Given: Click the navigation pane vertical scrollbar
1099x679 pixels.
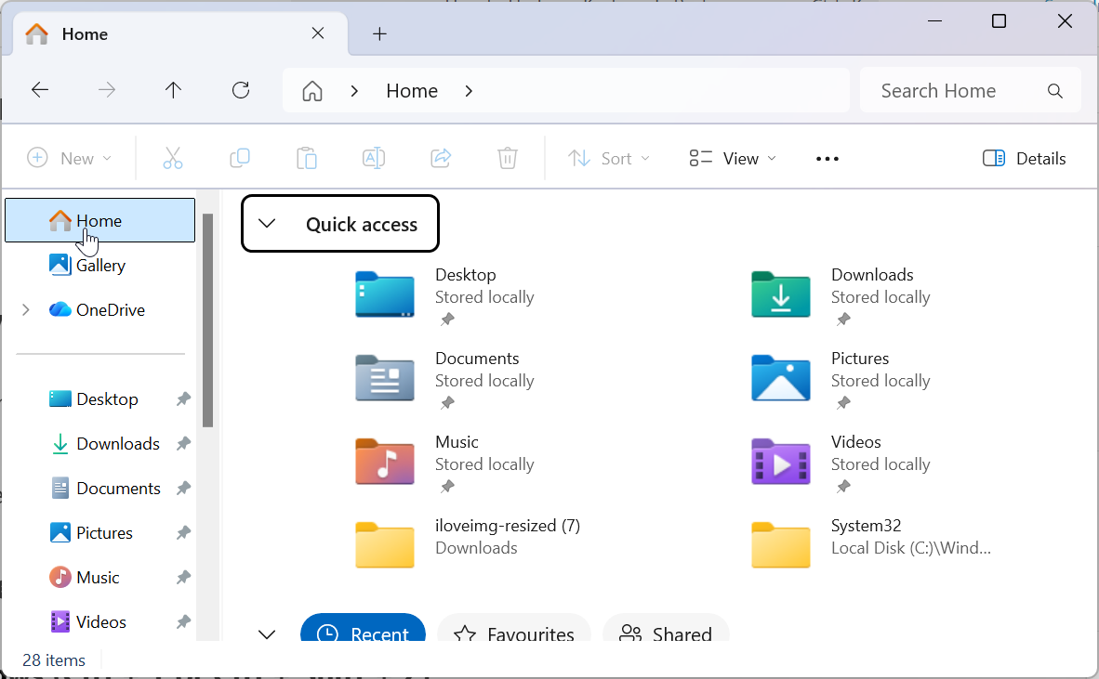Looking at the screenshot, I should tap(208, 320).
